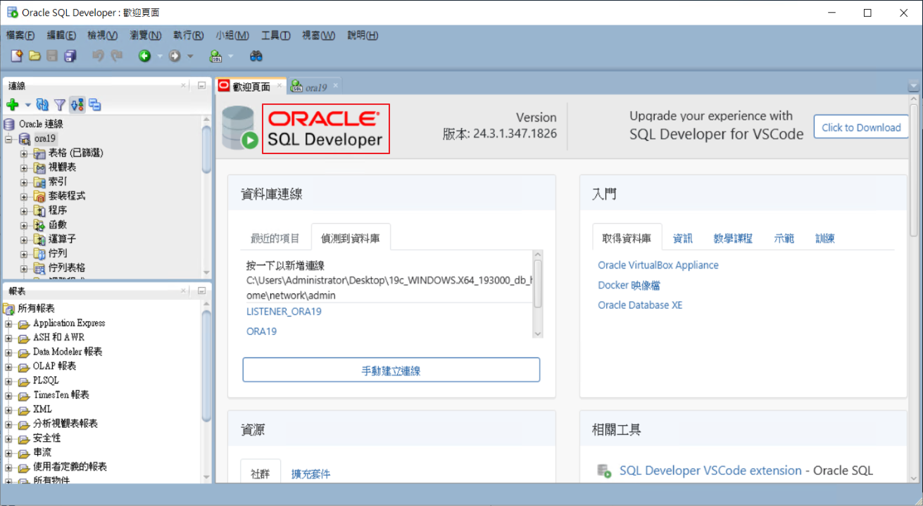This screenshot has height=506, width=923.
Task: Expand the 索引 node
Action: pyautogui.click(x=24, y=182)
